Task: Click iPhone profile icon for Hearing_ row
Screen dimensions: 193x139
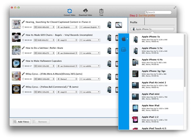Action: coord(109,25)
